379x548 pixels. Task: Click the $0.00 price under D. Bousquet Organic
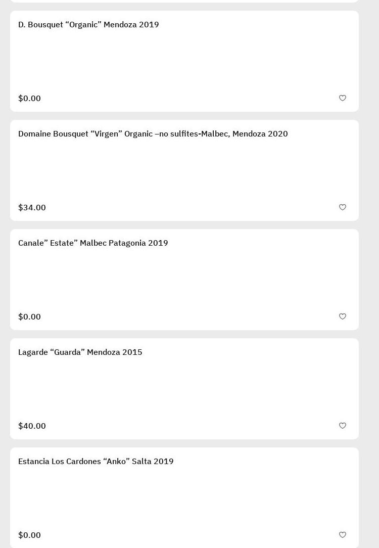pyautogui.click(x=29, y=98)
